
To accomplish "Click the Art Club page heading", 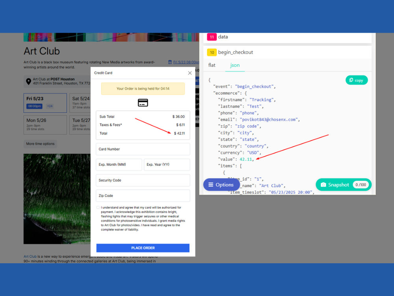I will (x=42, y=51).
